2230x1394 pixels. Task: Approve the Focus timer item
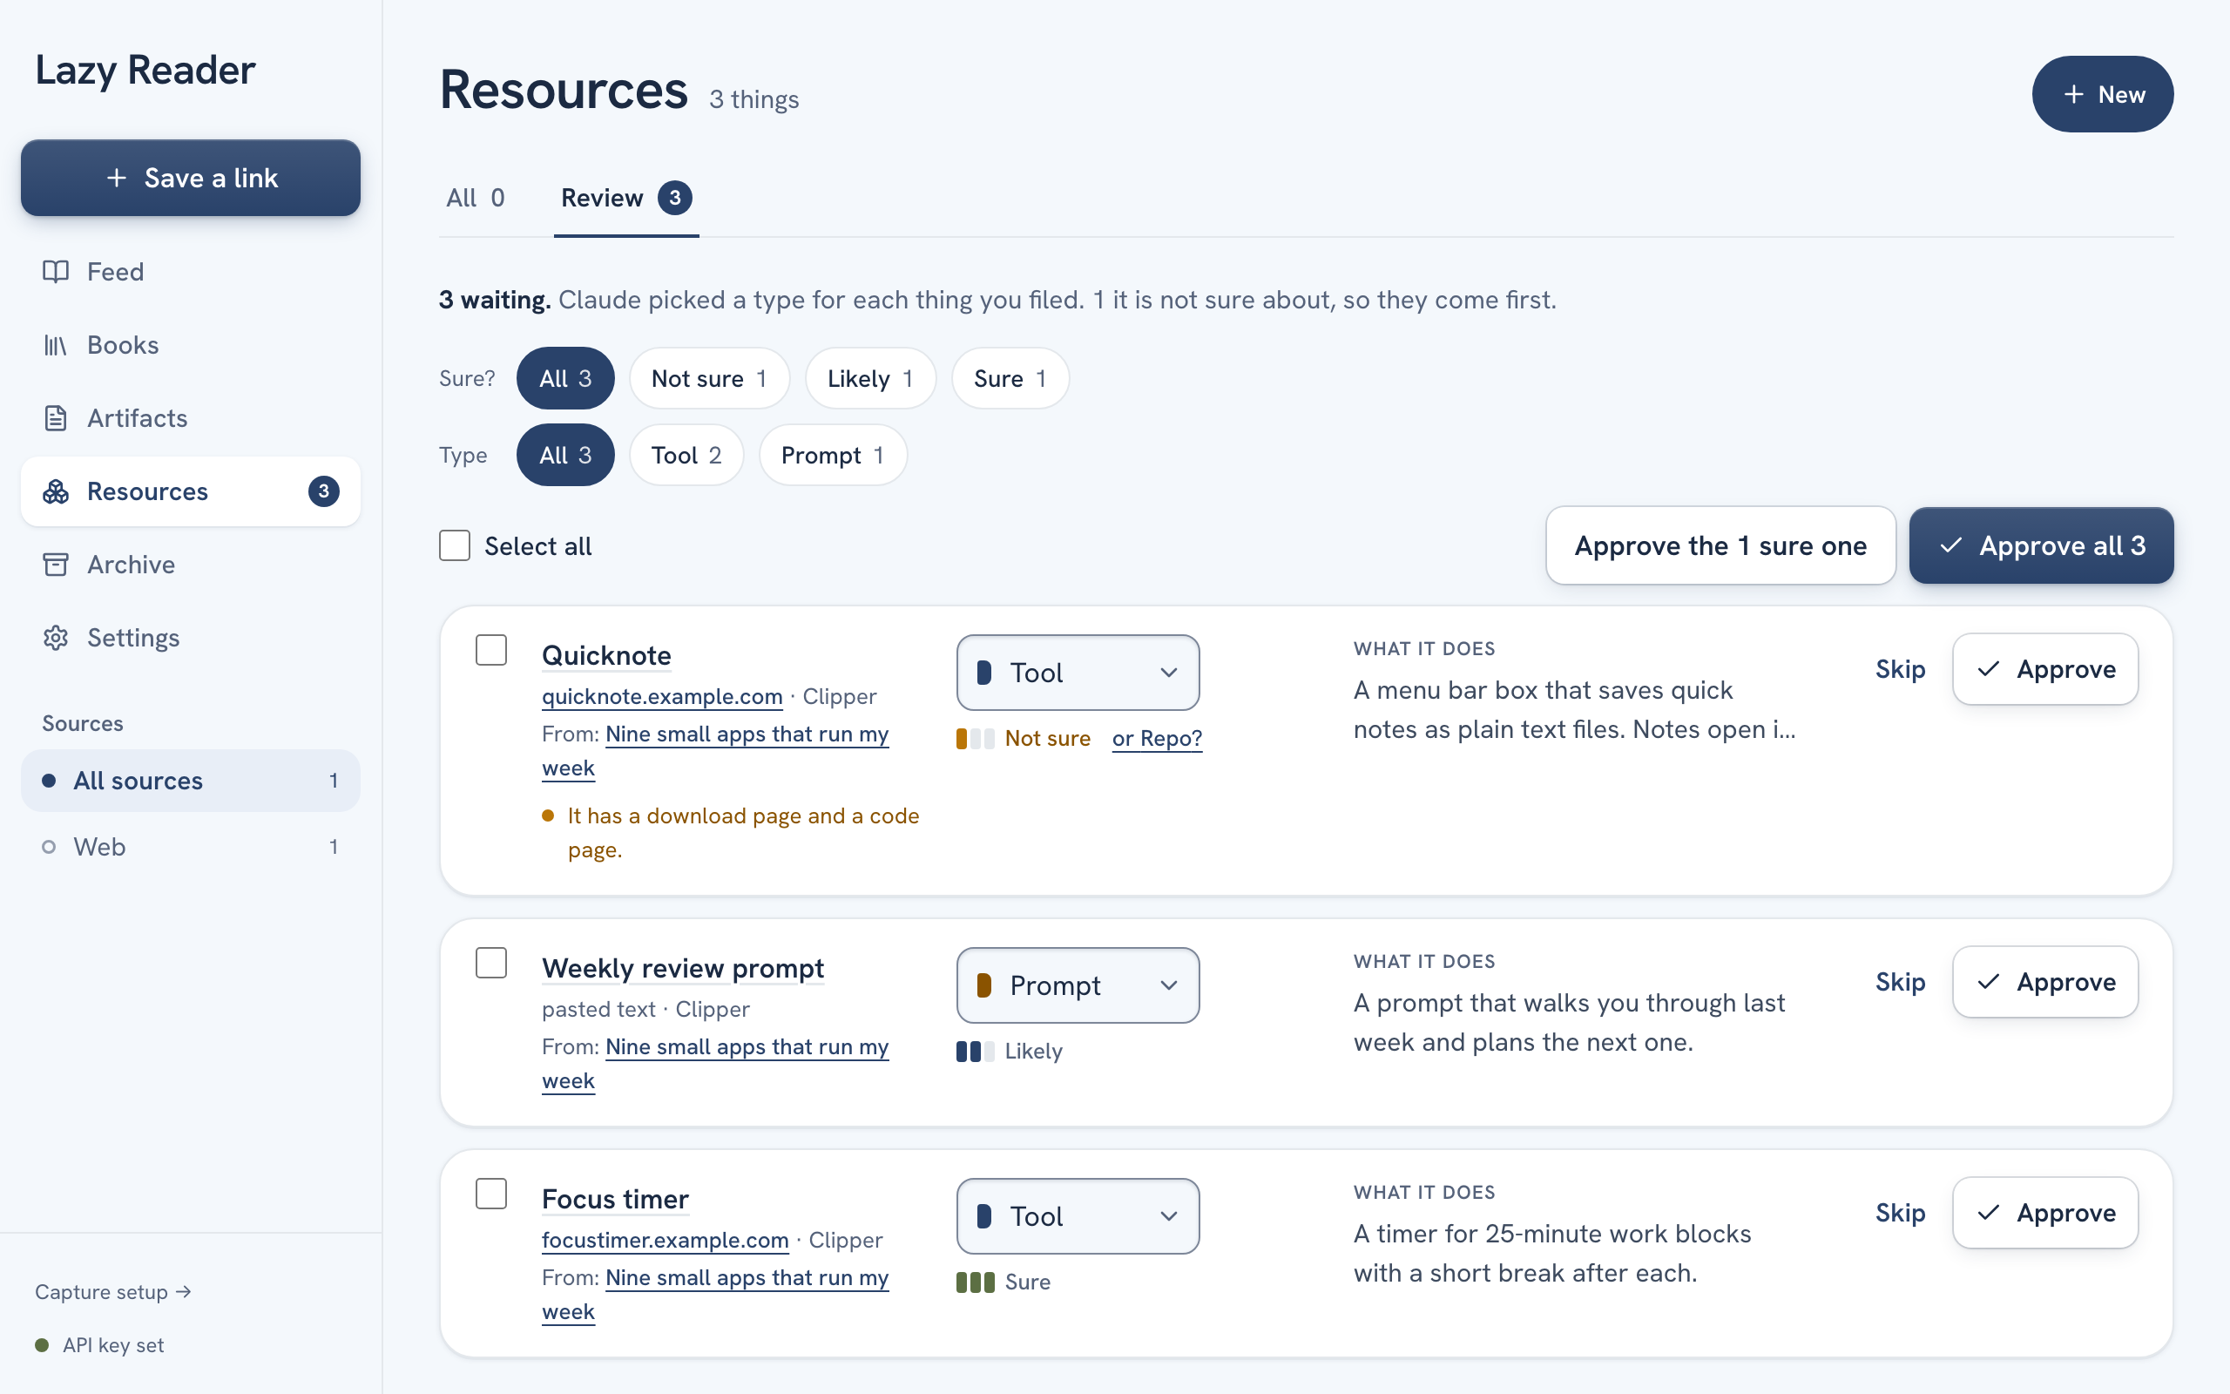[x=2044, y=1214]
